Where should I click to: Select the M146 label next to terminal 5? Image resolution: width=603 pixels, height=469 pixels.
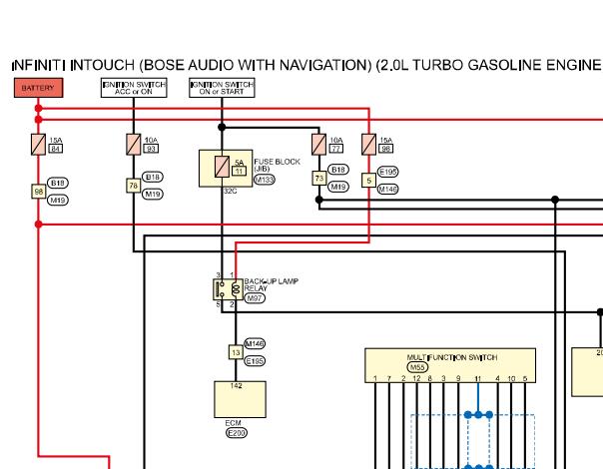[x=387, y=190]
